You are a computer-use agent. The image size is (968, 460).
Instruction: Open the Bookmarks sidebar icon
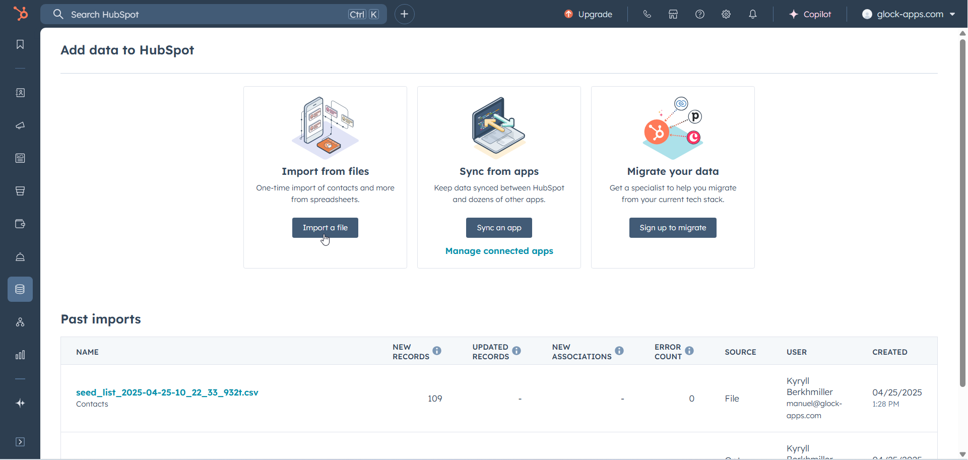pos(20,44)
